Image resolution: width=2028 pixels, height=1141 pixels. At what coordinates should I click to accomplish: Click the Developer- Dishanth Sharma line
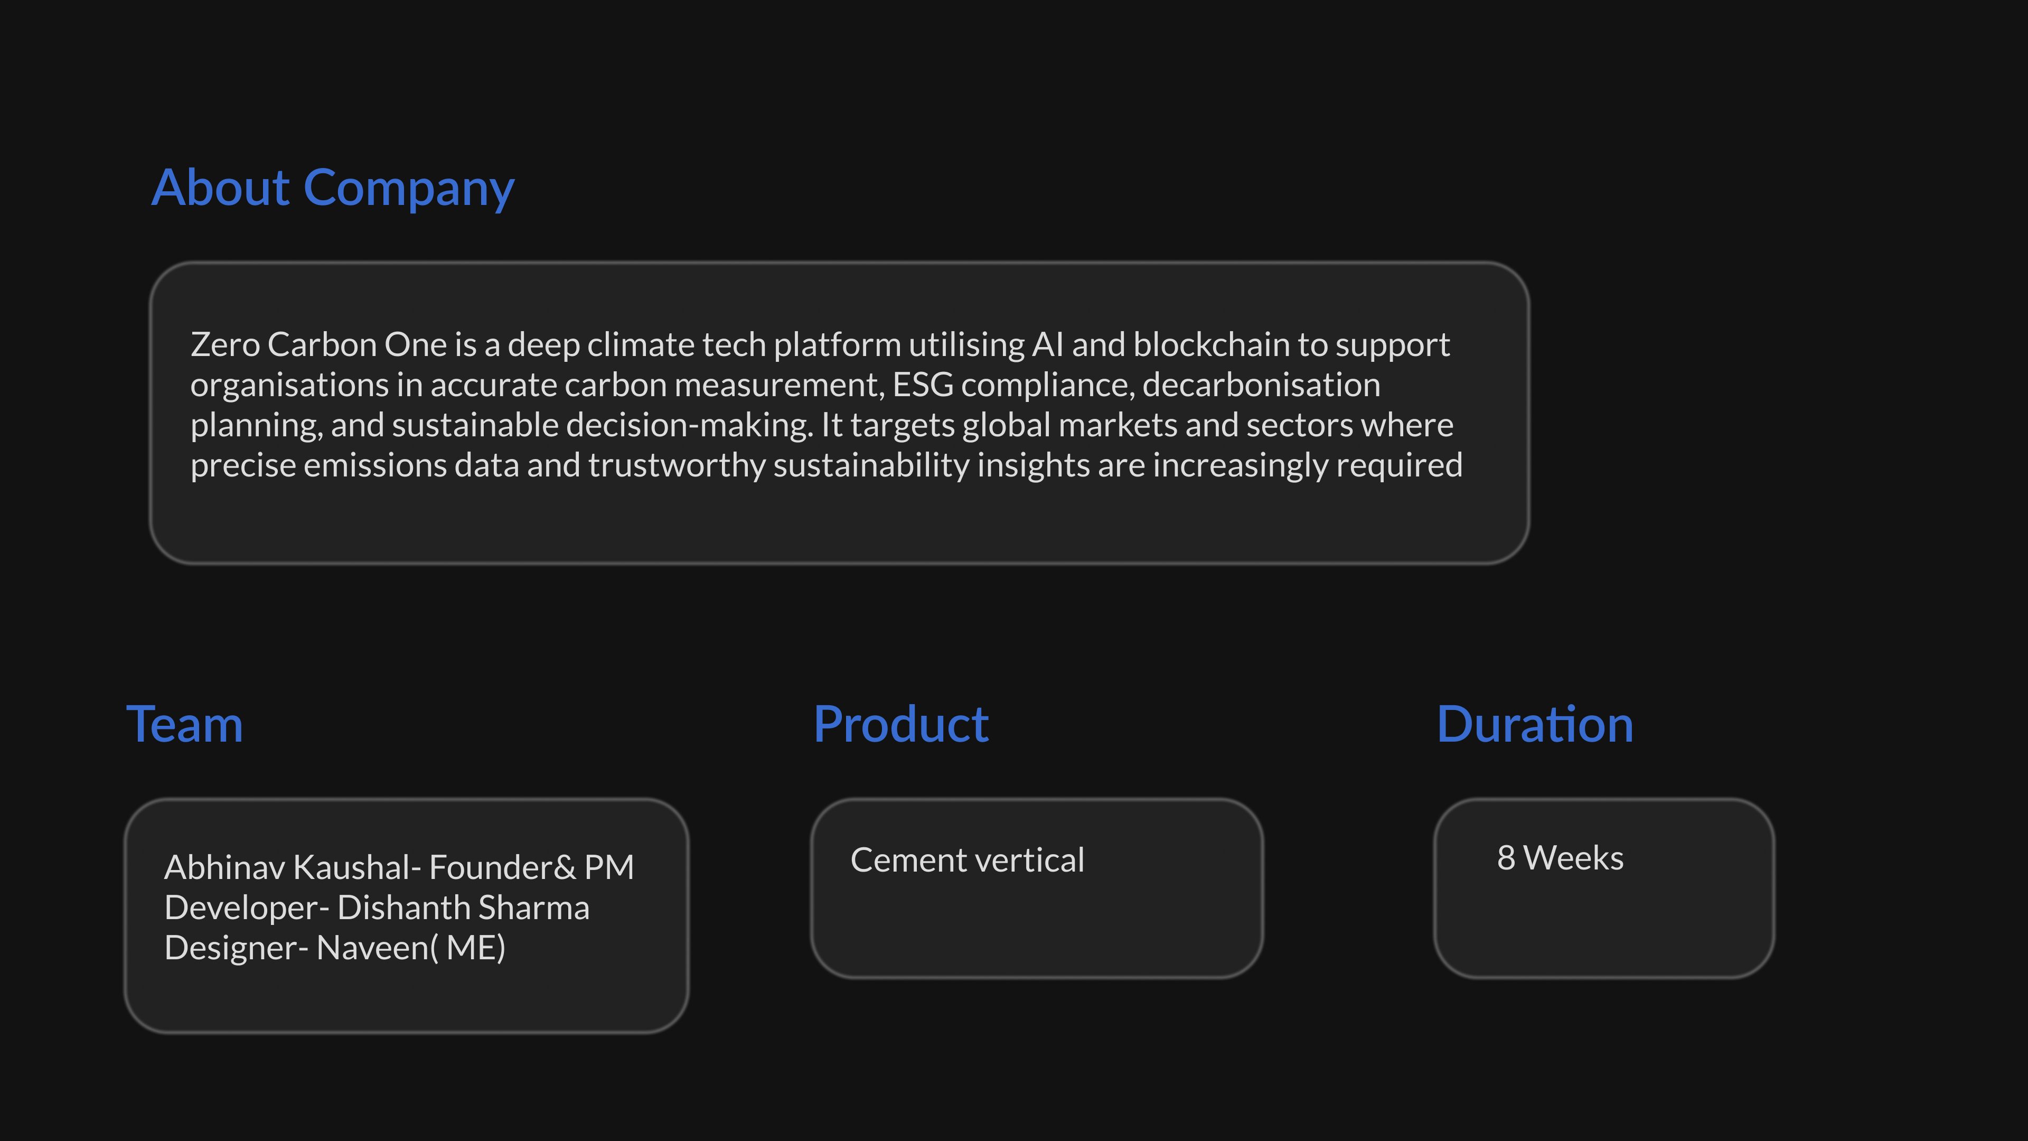coord(377,907)
